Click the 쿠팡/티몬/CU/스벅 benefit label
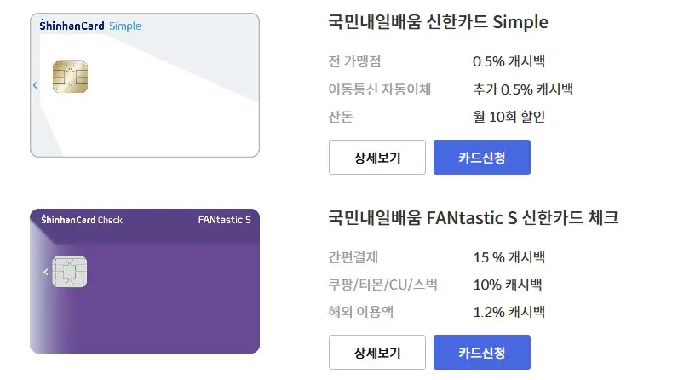The image size is (678, 380). coord(383,285)
